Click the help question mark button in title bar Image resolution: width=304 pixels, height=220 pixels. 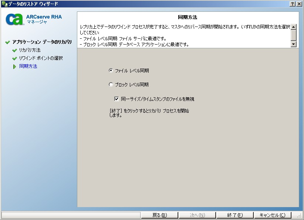click(x=293, y=4)
